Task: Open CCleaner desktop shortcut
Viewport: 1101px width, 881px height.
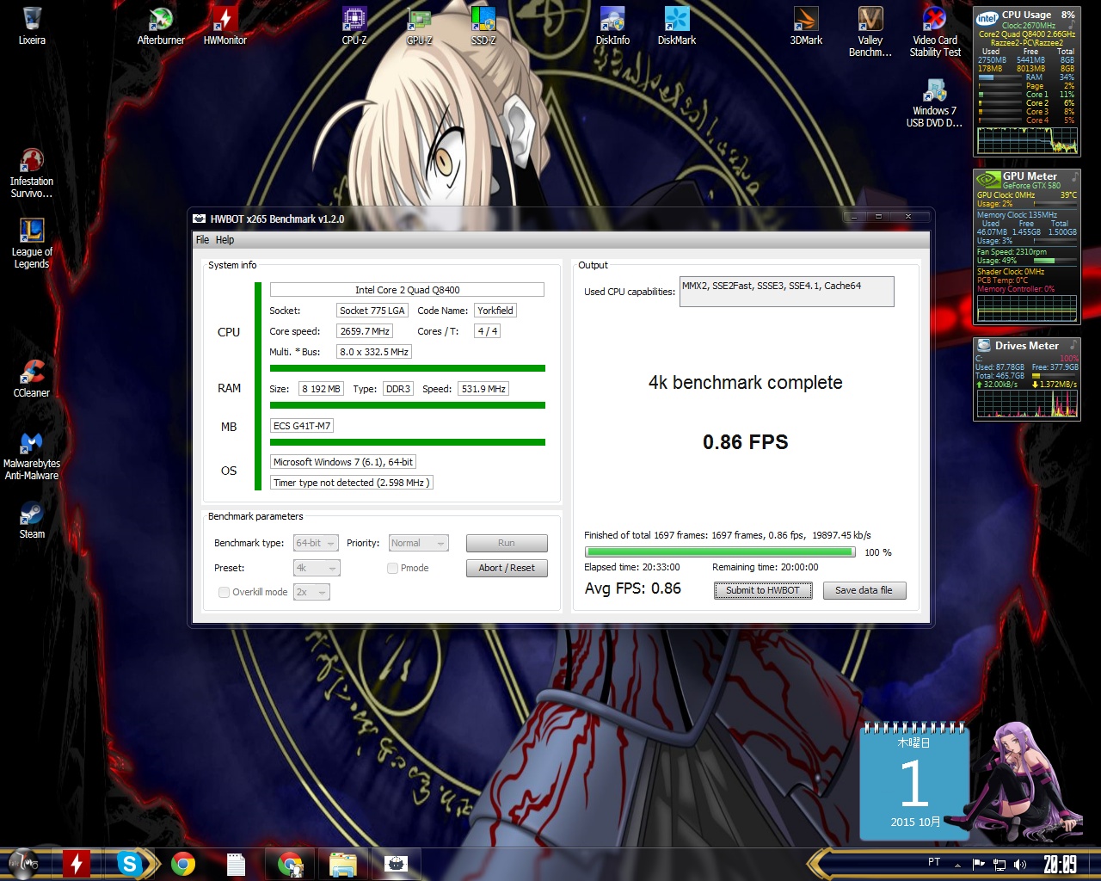Action: [32, 379]
